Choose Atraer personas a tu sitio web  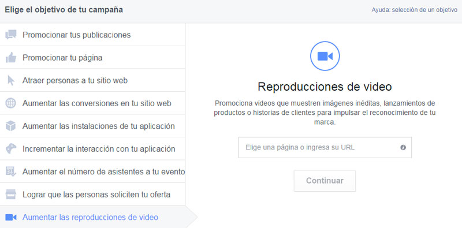tap(92, 80)
